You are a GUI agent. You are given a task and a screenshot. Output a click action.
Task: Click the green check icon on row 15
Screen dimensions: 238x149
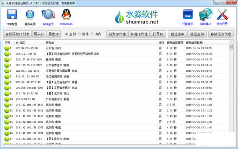7,127
